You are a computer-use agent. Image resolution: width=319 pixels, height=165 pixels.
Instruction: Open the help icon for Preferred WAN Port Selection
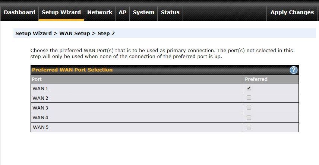tap(294, 70)
